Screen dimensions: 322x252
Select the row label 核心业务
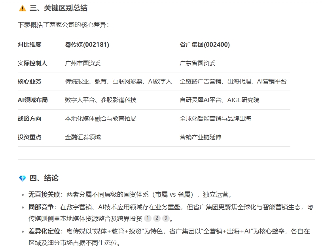click(x=30, y=81)
